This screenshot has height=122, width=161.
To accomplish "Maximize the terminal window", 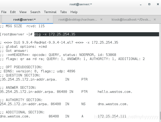I will pos(149,4).
